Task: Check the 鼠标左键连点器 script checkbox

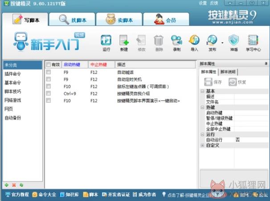Action: (49, 86)
